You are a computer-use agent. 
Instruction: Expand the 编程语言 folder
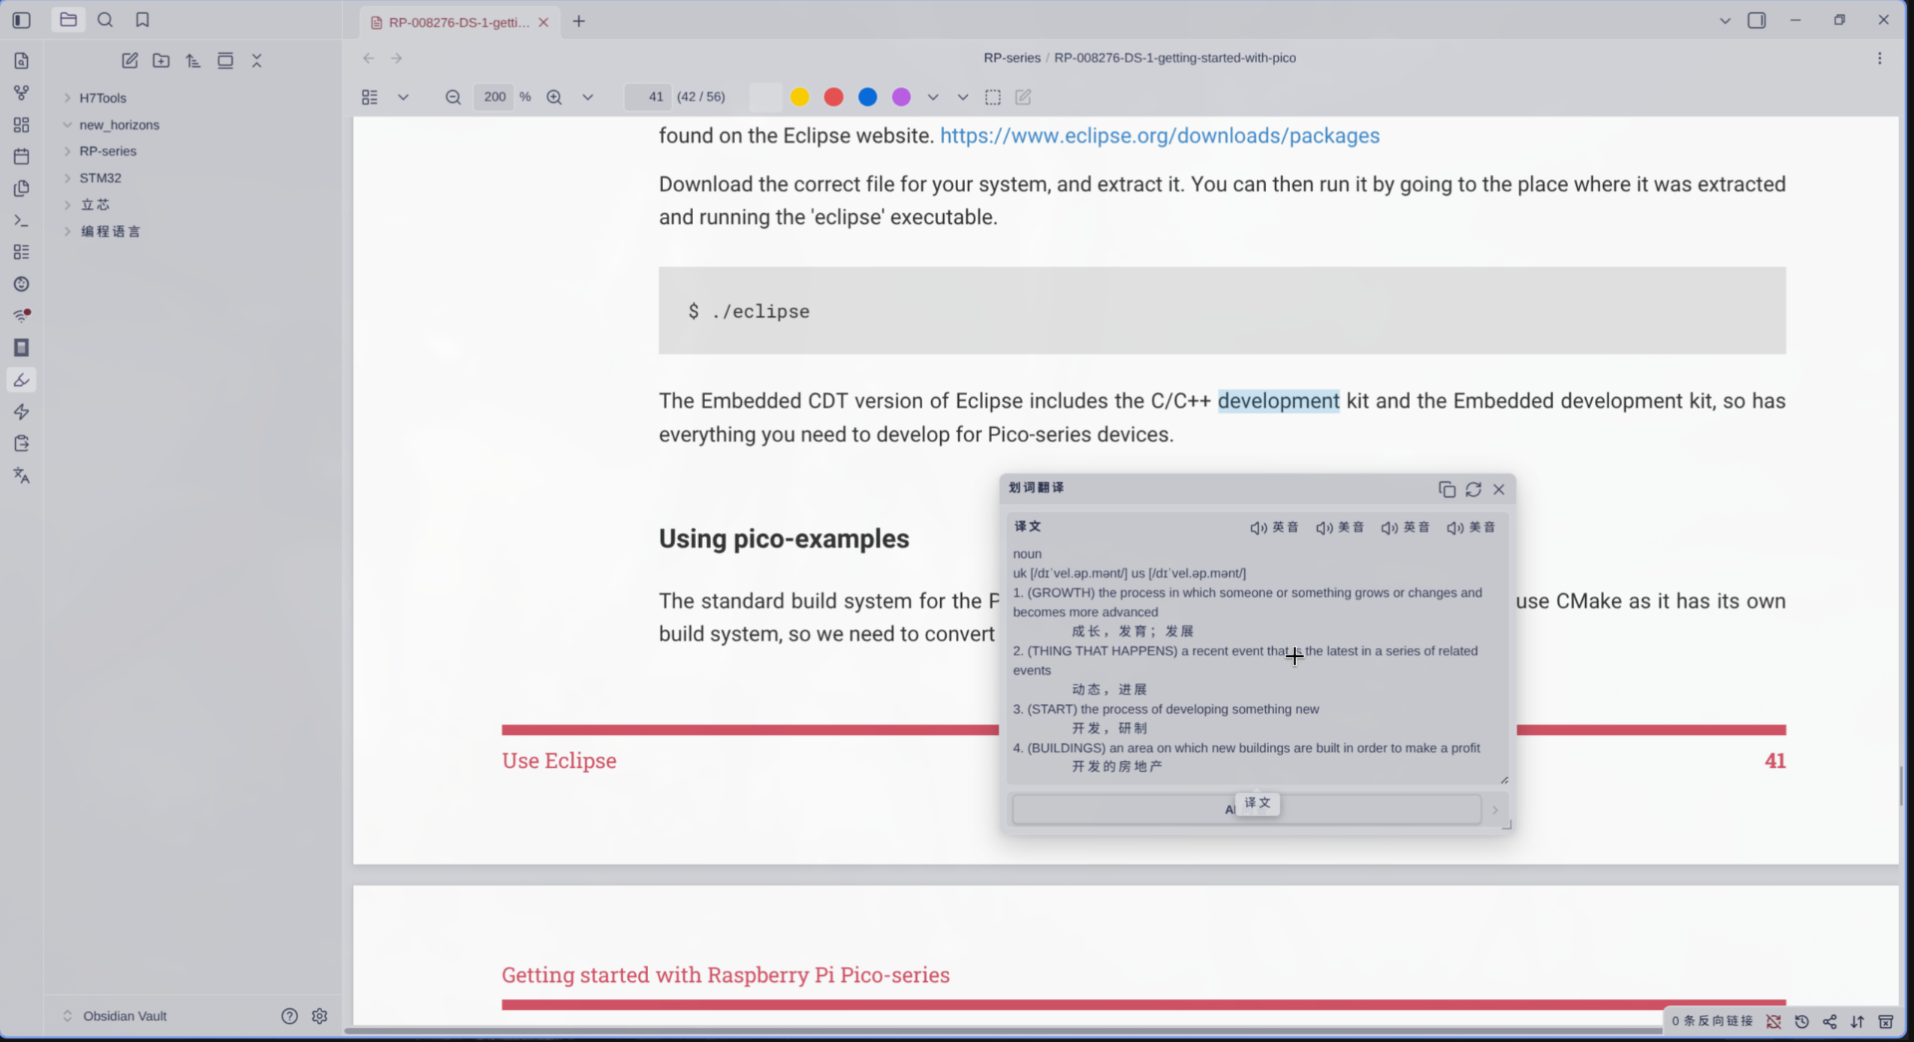coord(68,231)
